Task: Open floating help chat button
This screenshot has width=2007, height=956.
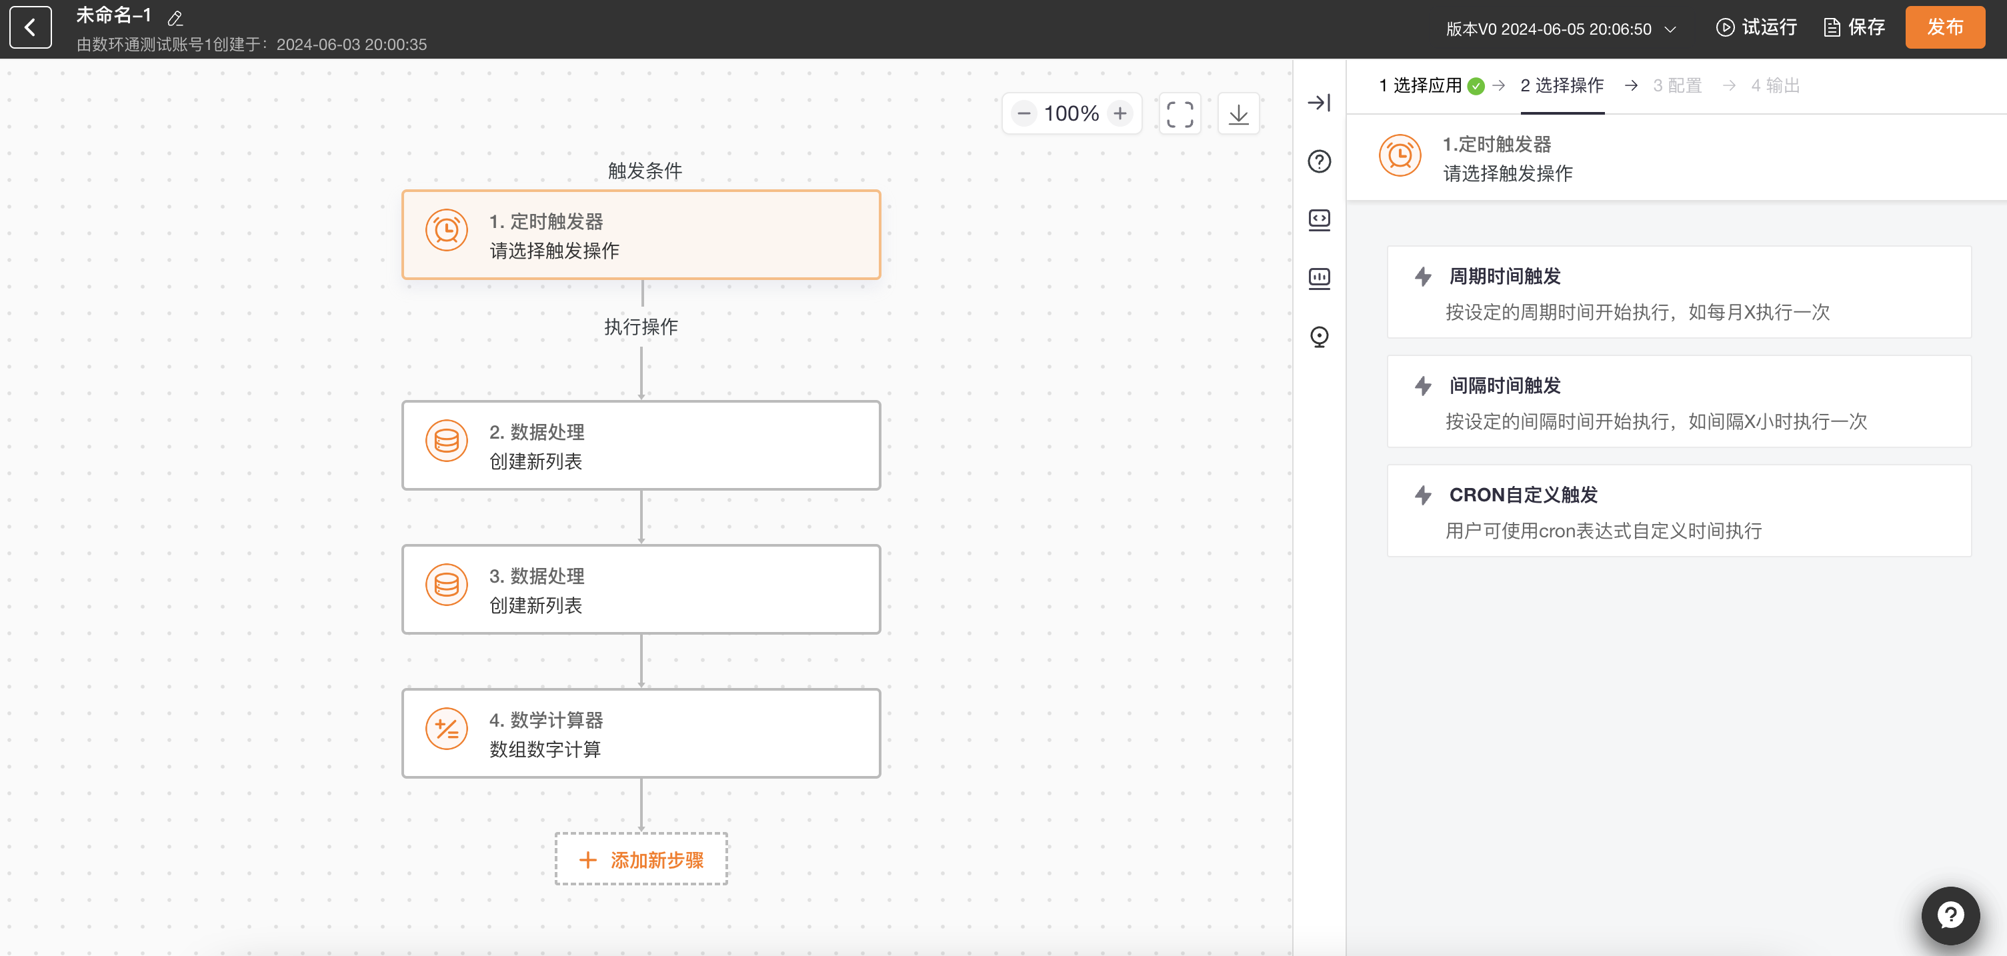Action: 1950,915
